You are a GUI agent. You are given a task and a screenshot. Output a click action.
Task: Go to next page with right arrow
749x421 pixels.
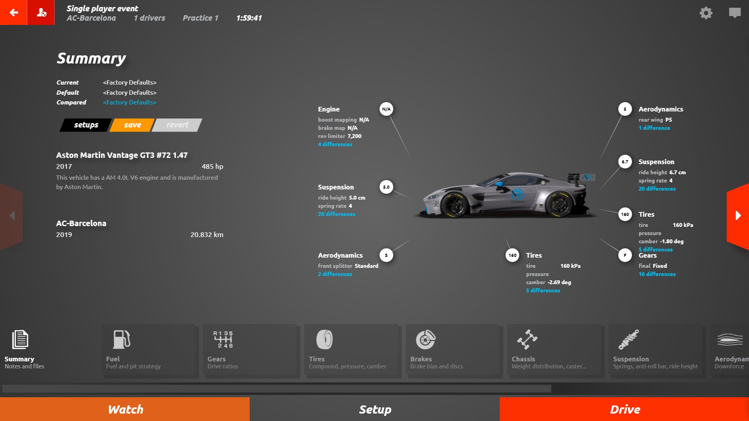(x=738, y=216)
